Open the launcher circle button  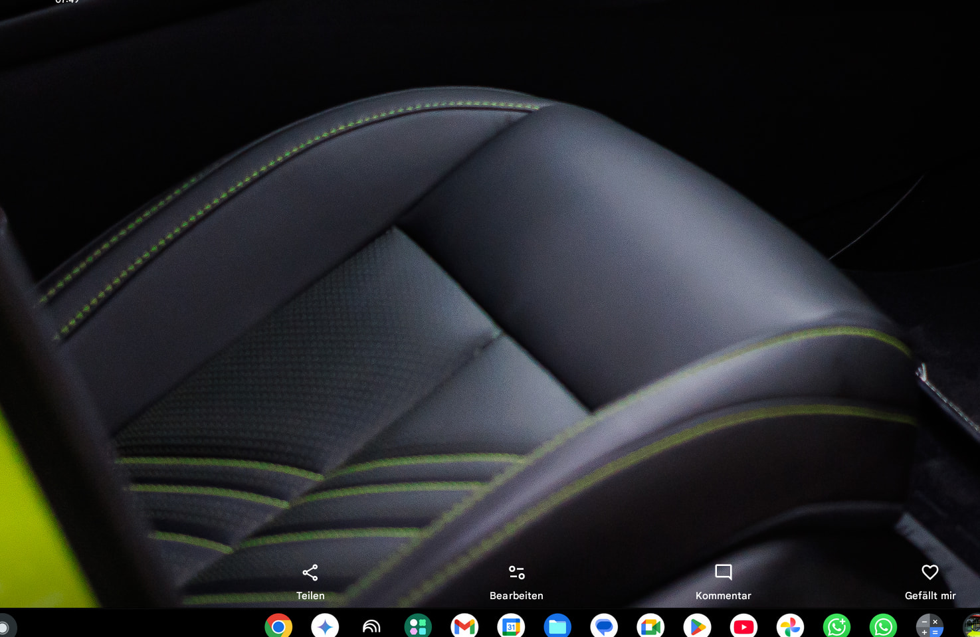click(4, 627)
